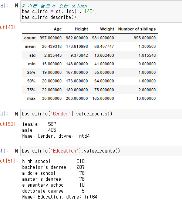Click inside the Education value_counts code cell
The image size is (182, 203).
[101, 151]
